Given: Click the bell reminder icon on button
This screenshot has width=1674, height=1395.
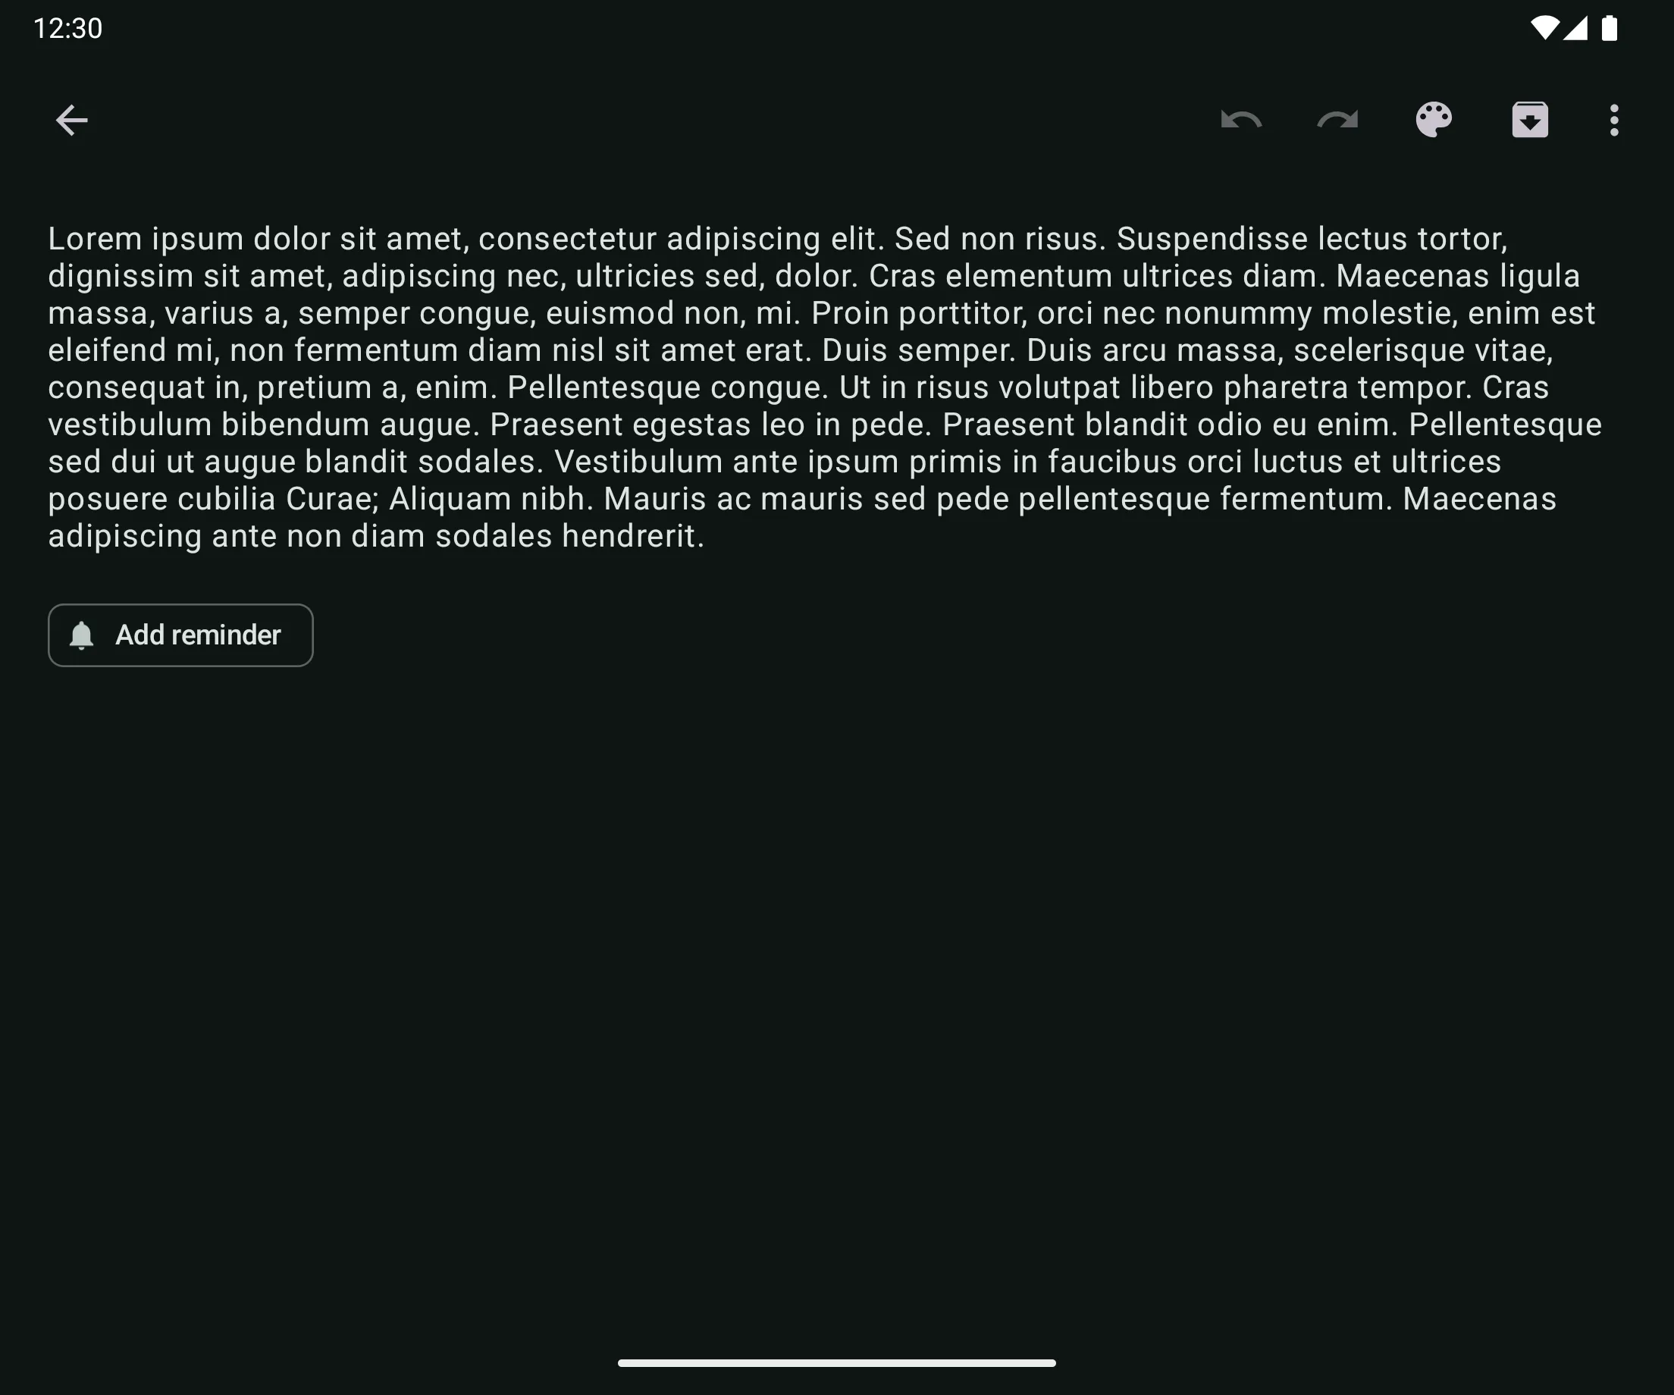Looking at the screenshot, I should click(x=82, y=635).
